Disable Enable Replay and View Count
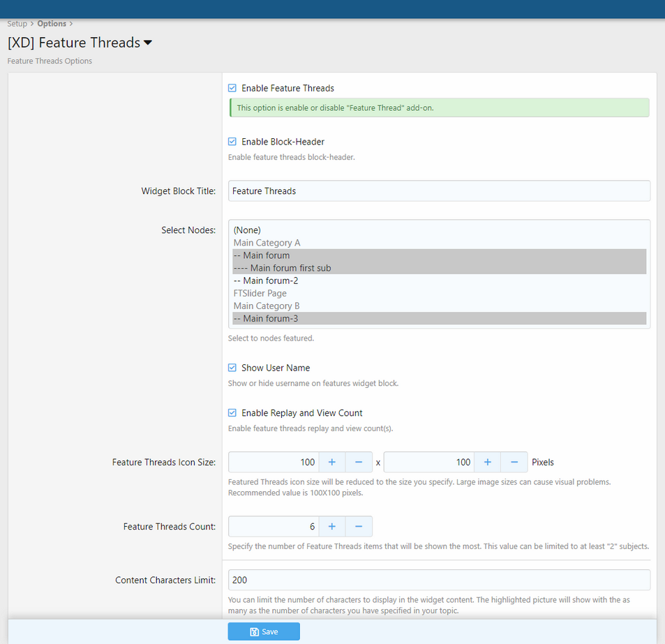This screenshot has height=644, width=665. click(x=232, y=413)
